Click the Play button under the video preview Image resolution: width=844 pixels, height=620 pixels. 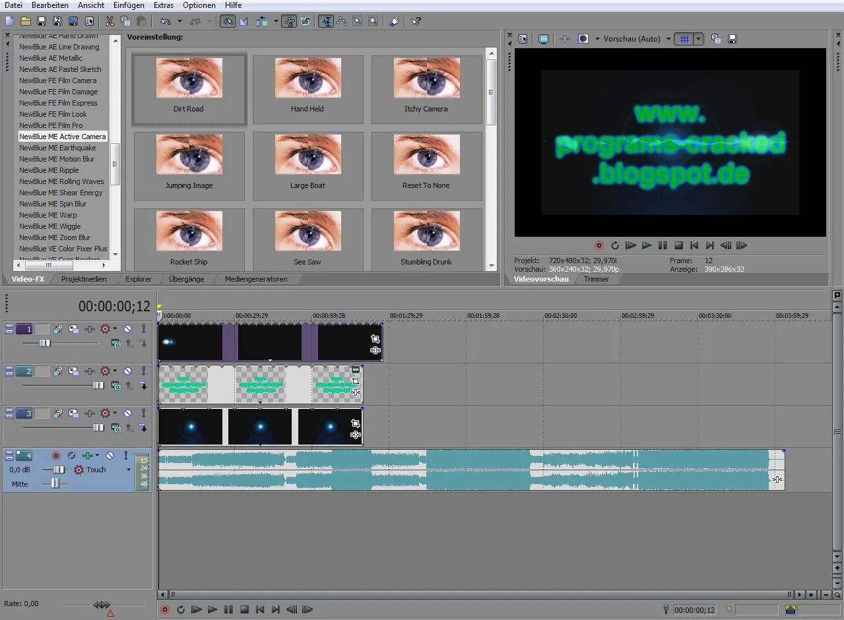pos(646,245)
